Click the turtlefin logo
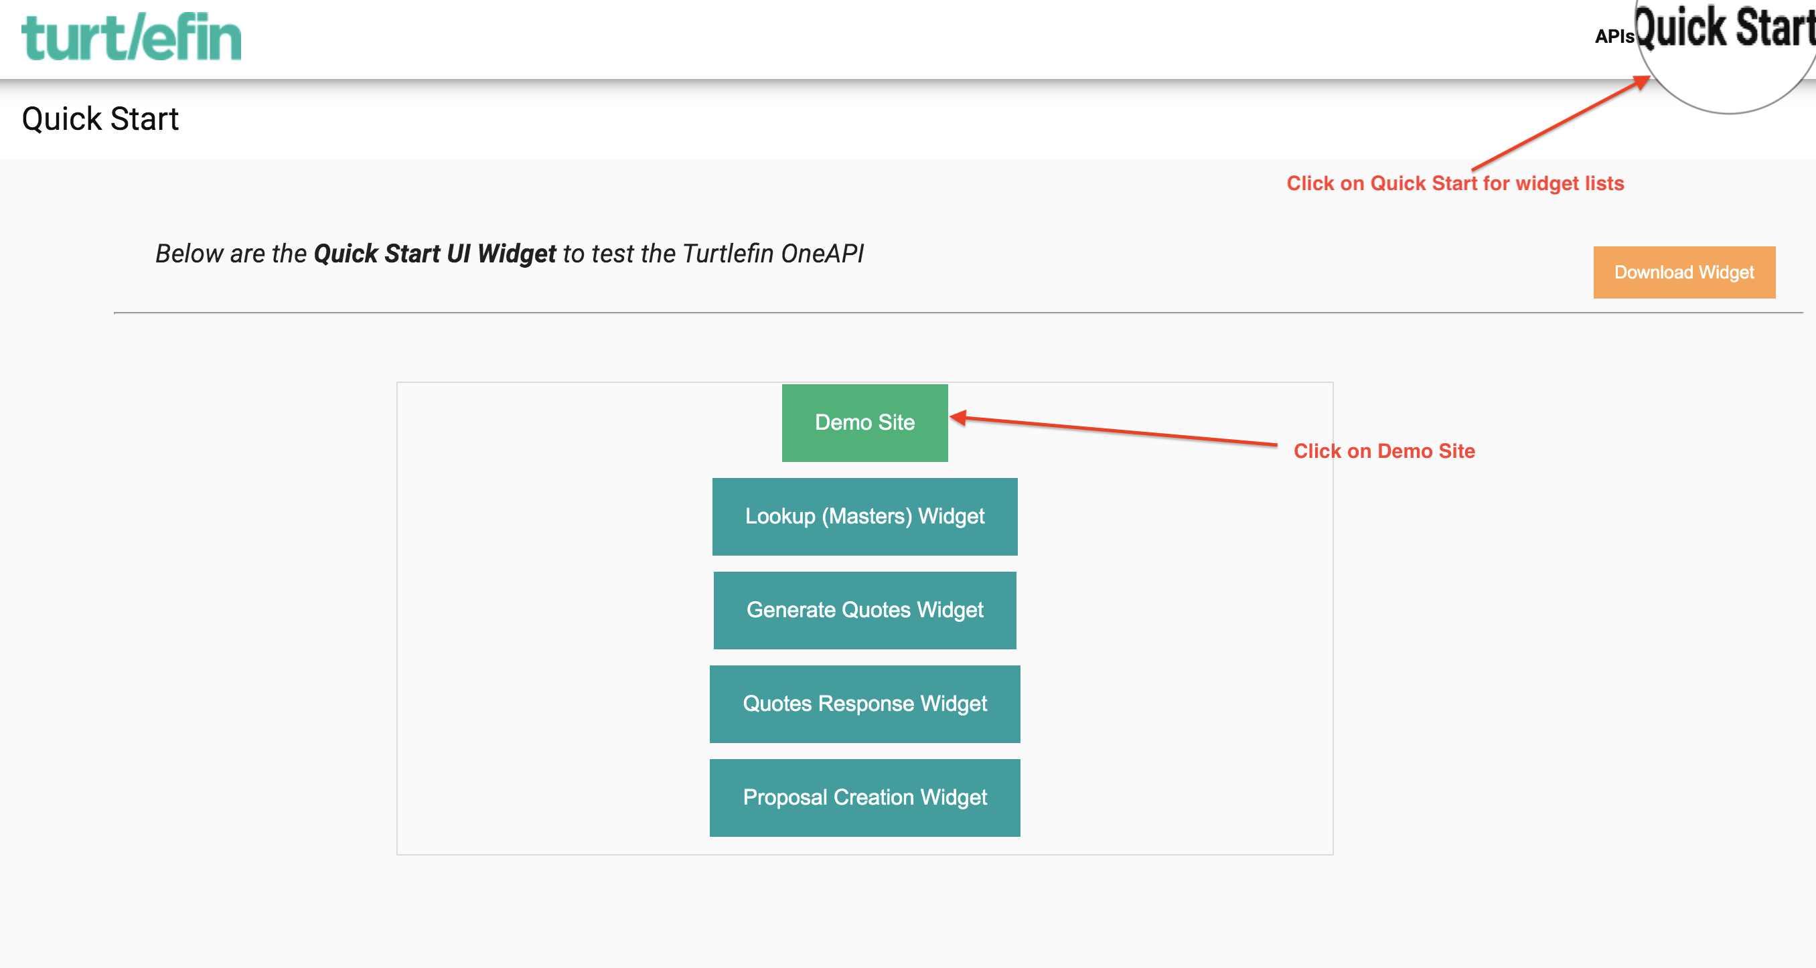 tap(131, 37)
